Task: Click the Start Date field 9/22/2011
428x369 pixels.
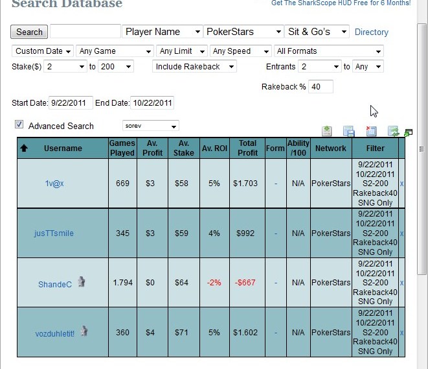Action: (71, 102)
